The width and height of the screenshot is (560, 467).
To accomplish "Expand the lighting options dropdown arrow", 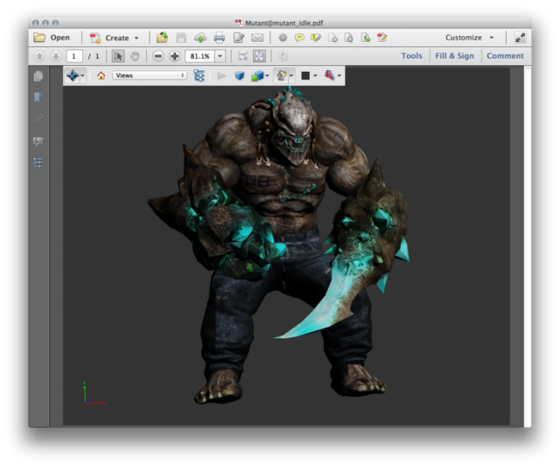I will [x=291, y=75].
